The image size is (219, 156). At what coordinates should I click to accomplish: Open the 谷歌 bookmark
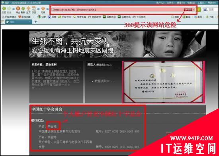tap(42, 17)
